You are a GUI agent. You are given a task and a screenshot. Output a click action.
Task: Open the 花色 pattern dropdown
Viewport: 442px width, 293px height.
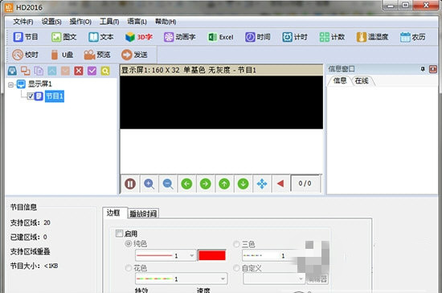182,279
